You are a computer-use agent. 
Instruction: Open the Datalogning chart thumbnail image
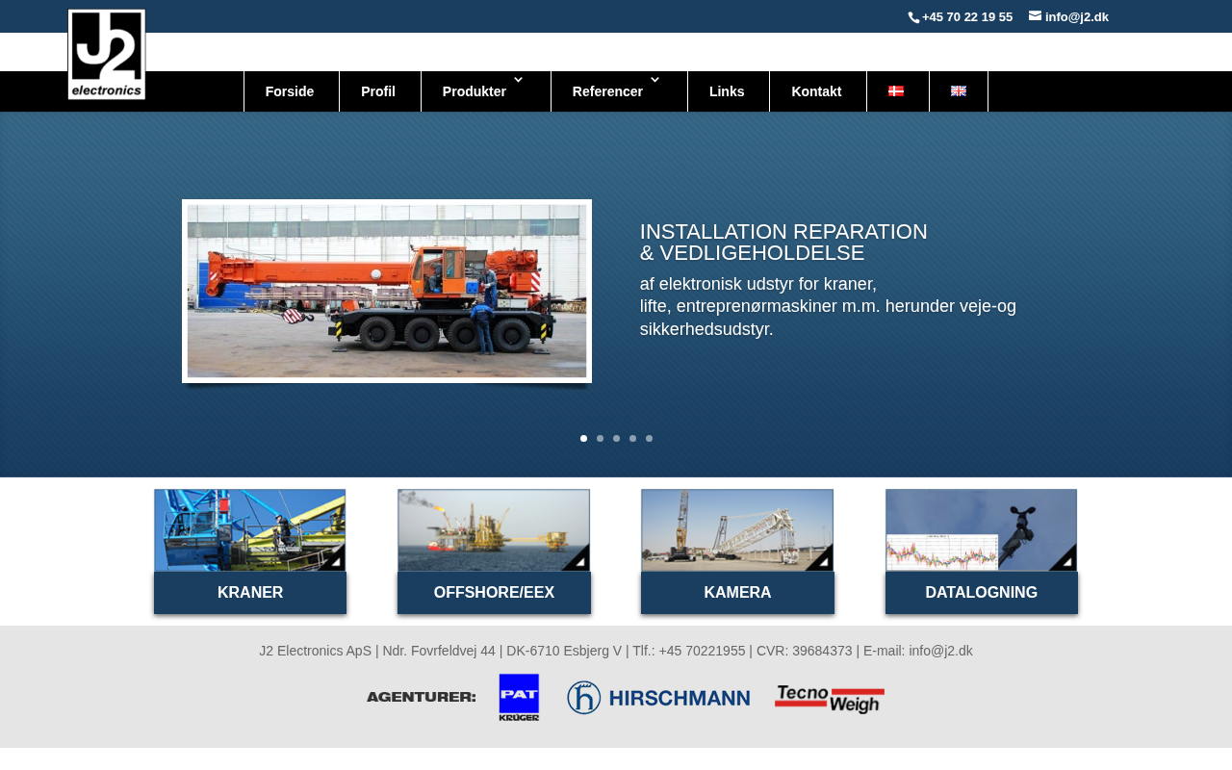pos(982,530)
